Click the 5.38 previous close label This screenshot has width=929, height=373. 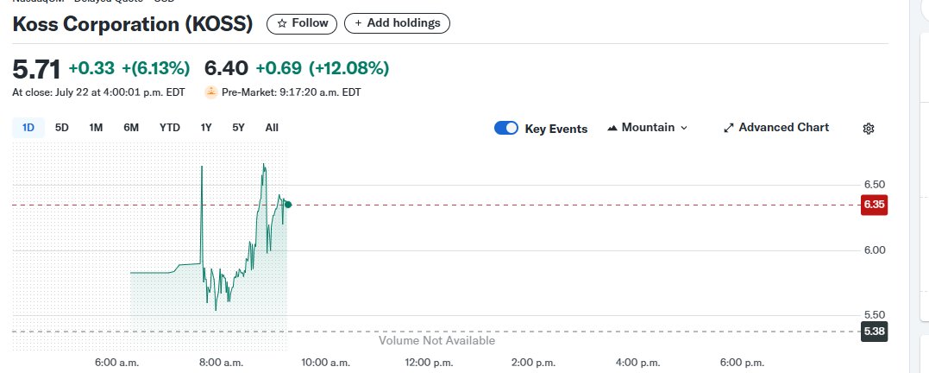[x=874, y=332]
